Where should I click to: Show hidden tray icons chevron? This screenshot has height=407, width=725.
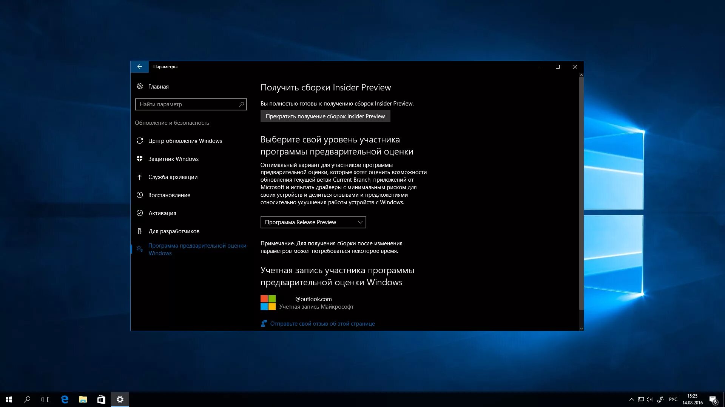tap(631, 399)
